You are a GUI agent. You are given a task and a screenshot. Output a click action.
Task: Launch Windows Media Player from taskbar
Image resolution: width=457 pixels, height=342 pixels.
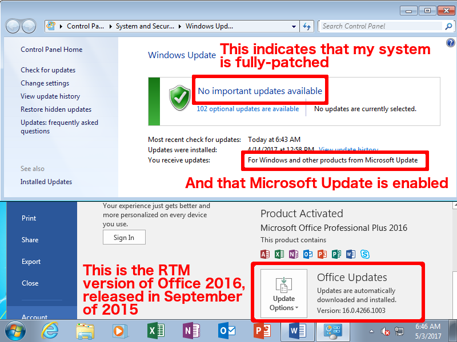(119, 331)
